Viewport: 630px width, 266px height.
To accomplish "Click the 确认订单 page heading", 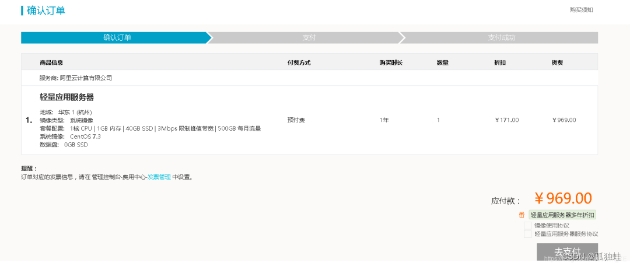I will 46,10.
